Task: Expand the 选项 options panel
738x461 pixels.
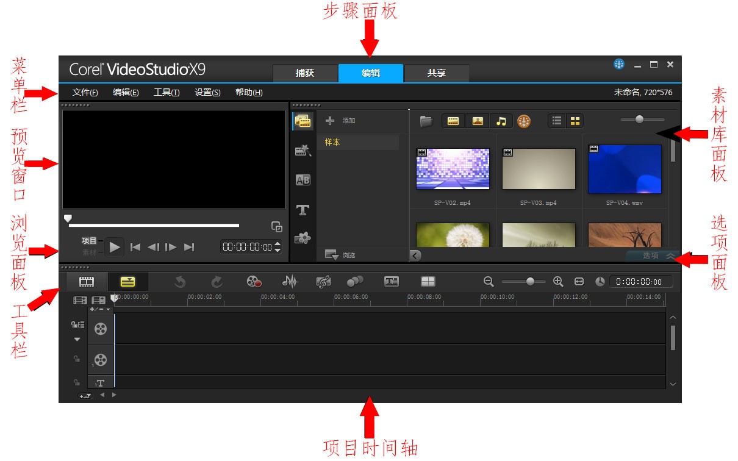Action: [x=651, y=256]
